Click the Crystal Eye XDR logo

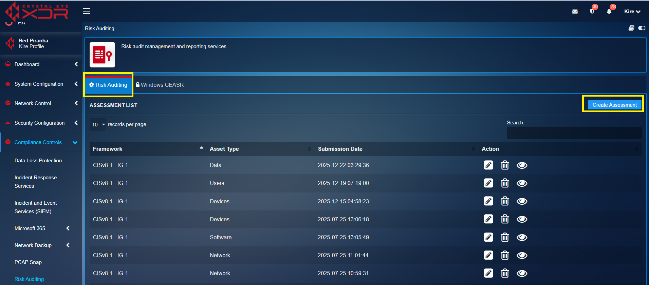(37, 11)
